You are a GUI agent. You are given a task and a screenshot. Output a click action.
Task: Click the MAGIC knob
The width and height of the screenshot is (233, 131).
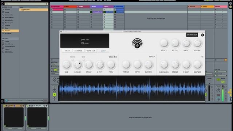point(186,43)
